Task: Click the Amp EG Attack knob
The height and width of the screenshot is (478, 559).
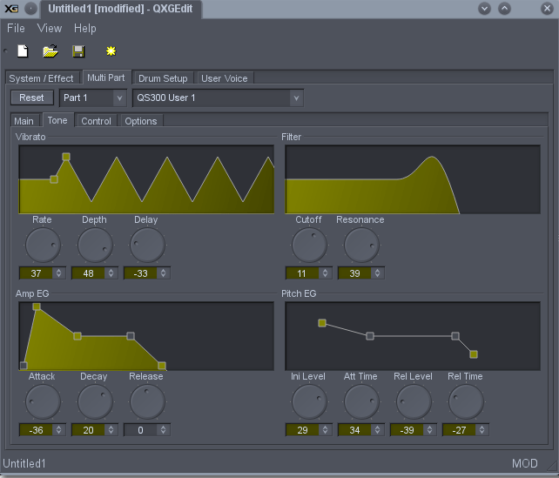Action: (42, 402)
